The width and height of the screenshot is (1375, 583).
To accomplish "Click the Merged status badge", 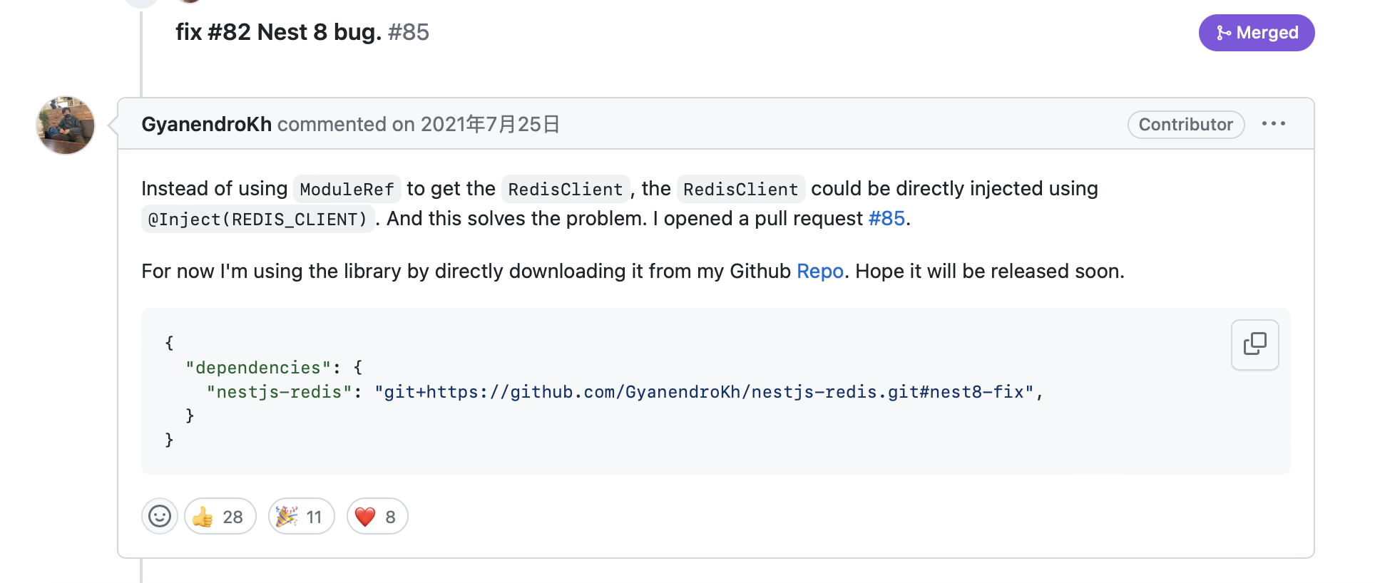I will click(x=1257, y=33).
